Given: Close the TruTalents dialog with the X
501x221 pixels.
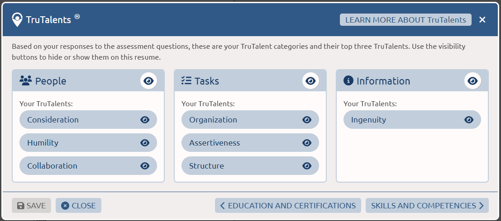Looking at the screenshot, I should click(x=482, y=20).
